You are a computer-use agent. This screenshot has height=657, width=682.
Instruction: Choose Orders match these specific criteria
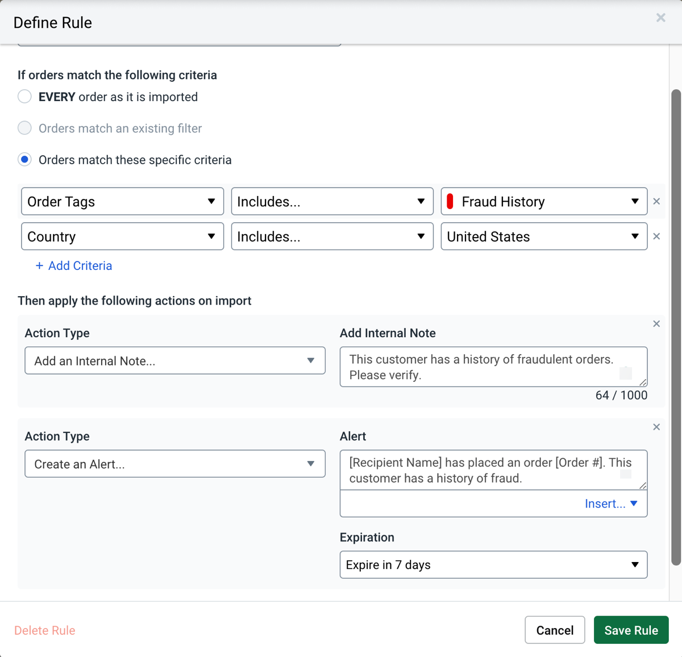pos(24,160)
